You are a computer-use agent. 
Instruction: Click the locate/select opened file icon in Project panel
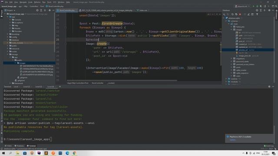pos(37,10)
